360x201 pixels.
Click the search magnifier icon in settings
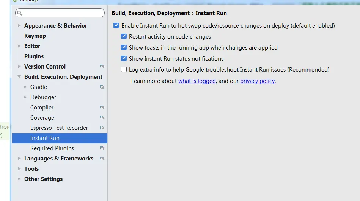20,13
